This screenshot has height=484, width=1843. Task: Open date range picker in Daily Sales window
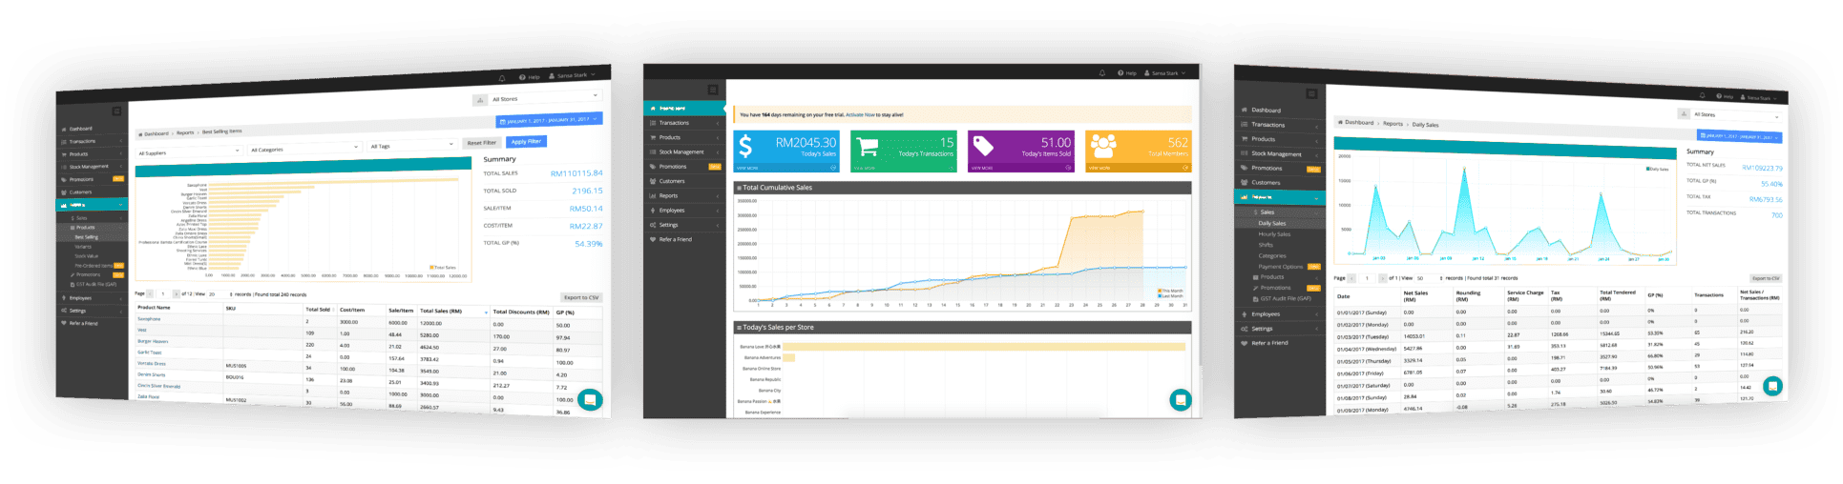point(1742,137)
